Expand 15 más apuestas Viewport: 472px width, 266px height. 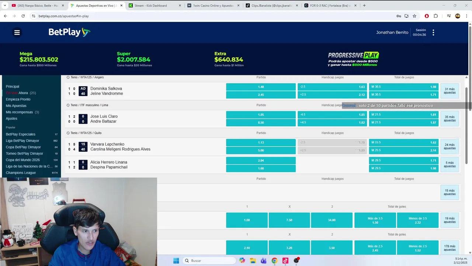pos(450,192)
